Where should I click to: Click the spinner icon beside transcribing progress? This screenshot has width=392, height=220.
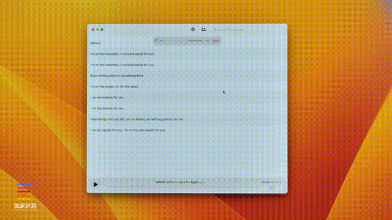pyautogui.click(x=157, y=40)
